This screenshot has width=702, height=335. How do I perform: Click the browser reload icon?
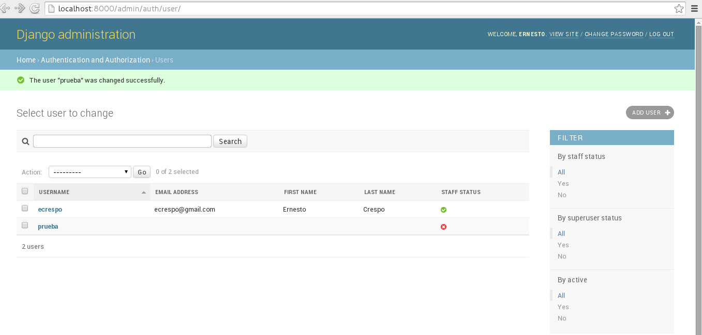pyautogui.click(x=35, y=8)
